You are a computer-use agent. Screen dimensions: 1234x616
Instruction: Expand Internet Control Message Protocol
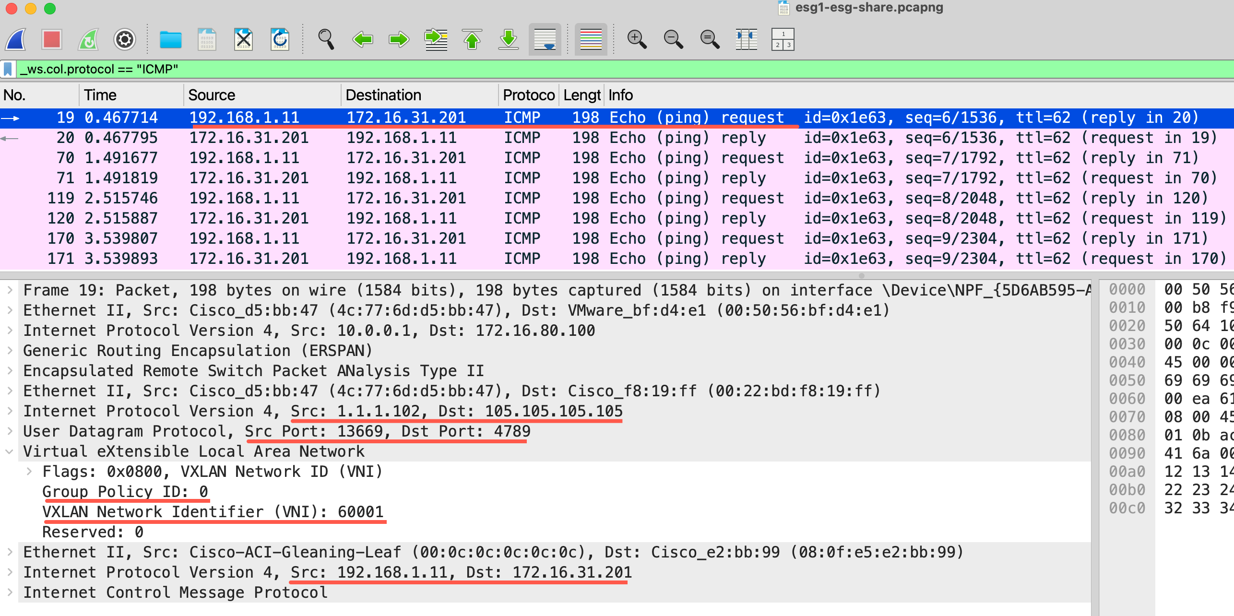click(10, 592)
